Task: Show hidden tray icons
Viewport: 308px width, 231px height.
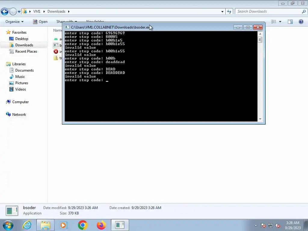Action: click(x=256, y=225)
